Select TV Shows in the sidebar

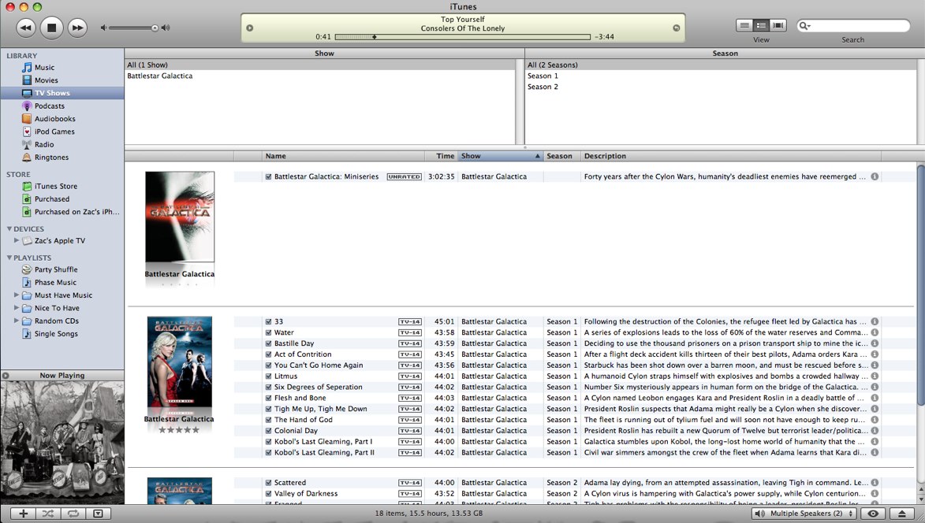[62, 93]
